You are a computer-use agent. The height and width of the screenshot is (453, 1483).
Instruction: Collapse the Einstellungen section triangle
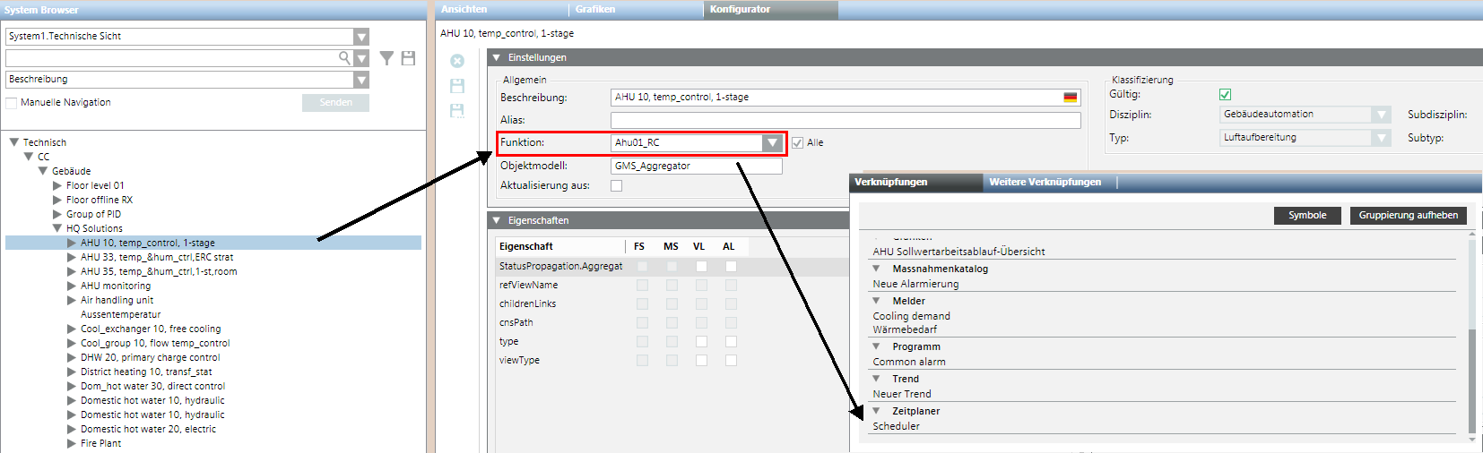point(497,57)
